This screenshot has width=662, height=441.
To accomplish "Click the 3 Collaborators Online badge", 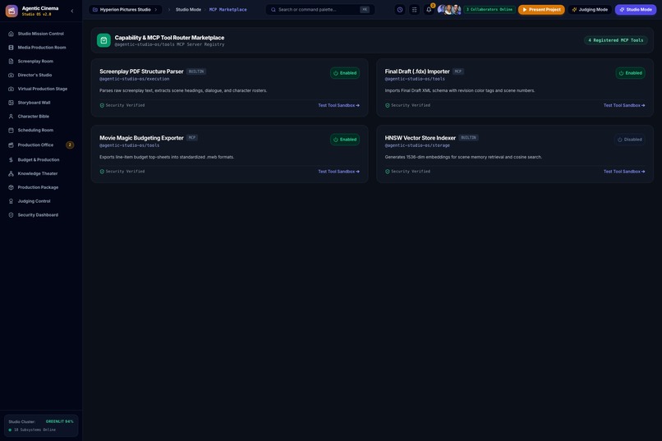I will pos(490,10).
